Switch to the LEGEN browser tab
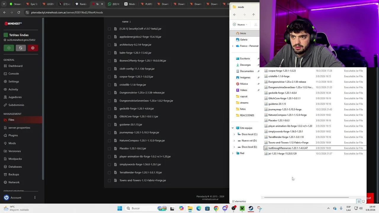 pyautogui.click(x=48, y=4)
